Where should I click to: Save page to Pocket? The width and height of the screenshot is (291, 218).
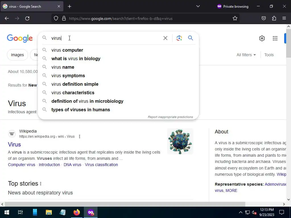coord(263,18)
